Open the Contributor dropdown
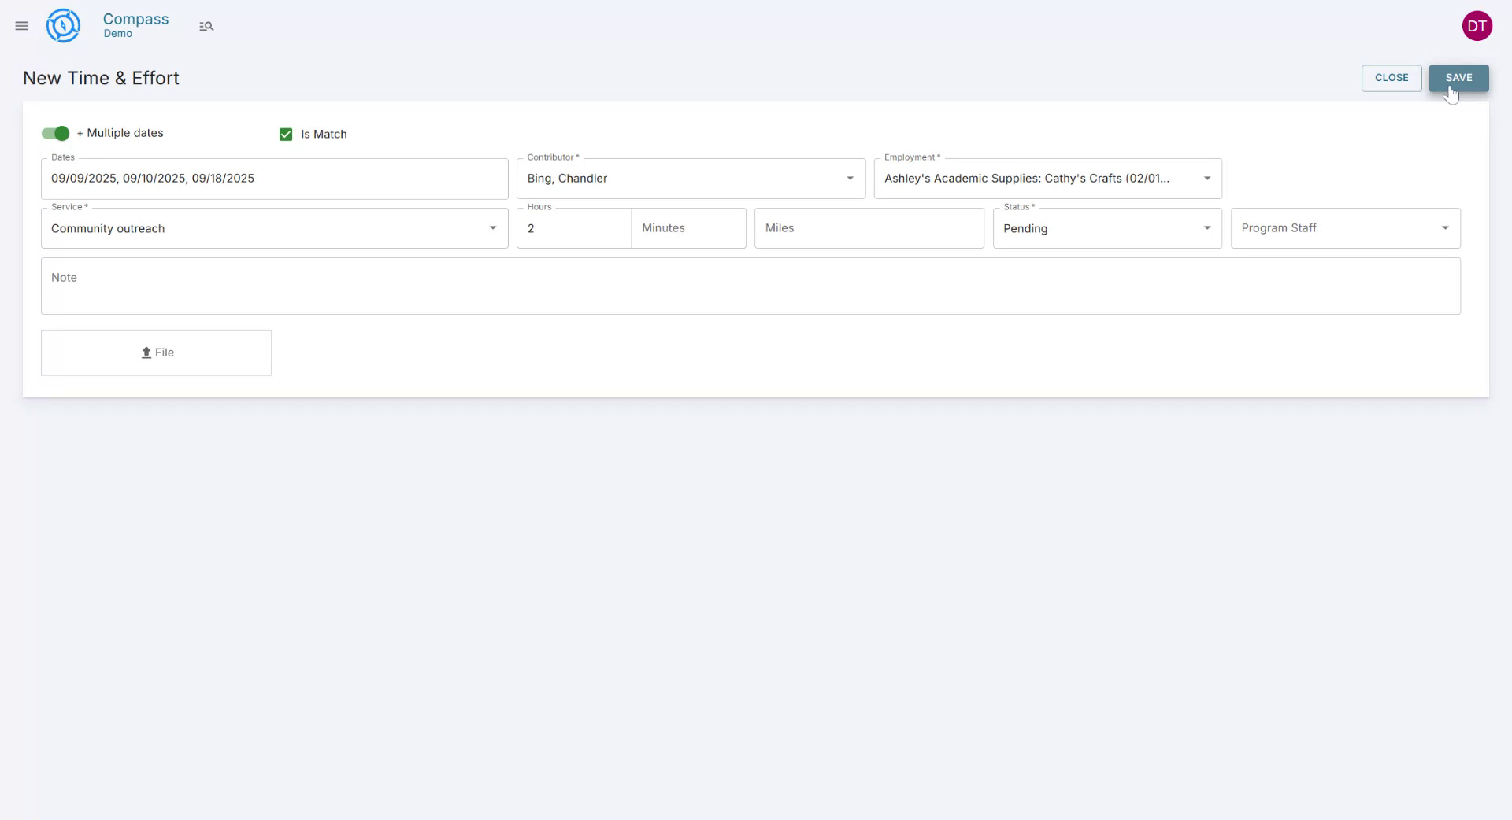 tap(849, 179)
